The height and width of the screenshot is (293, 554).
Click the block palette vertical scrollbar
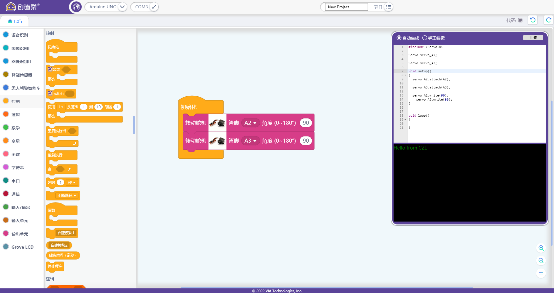pos(134,125)
